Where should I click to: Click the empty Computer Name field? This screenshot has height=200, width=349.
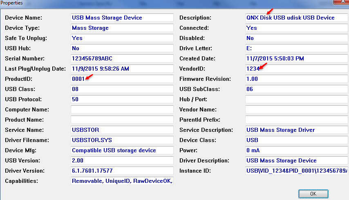122,110
